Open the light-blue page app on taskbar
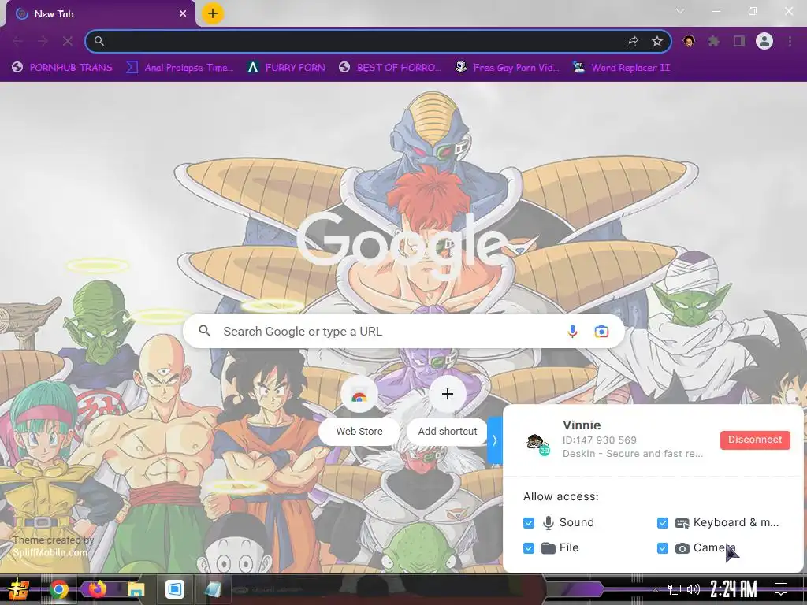 (x=213, y=589)
